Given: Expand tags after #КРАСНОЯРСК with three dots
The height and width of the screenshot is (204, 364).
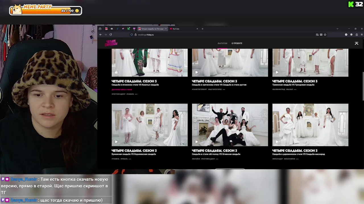Looking at the screenshot, I should pyautogui.click(x=297, y=159).
